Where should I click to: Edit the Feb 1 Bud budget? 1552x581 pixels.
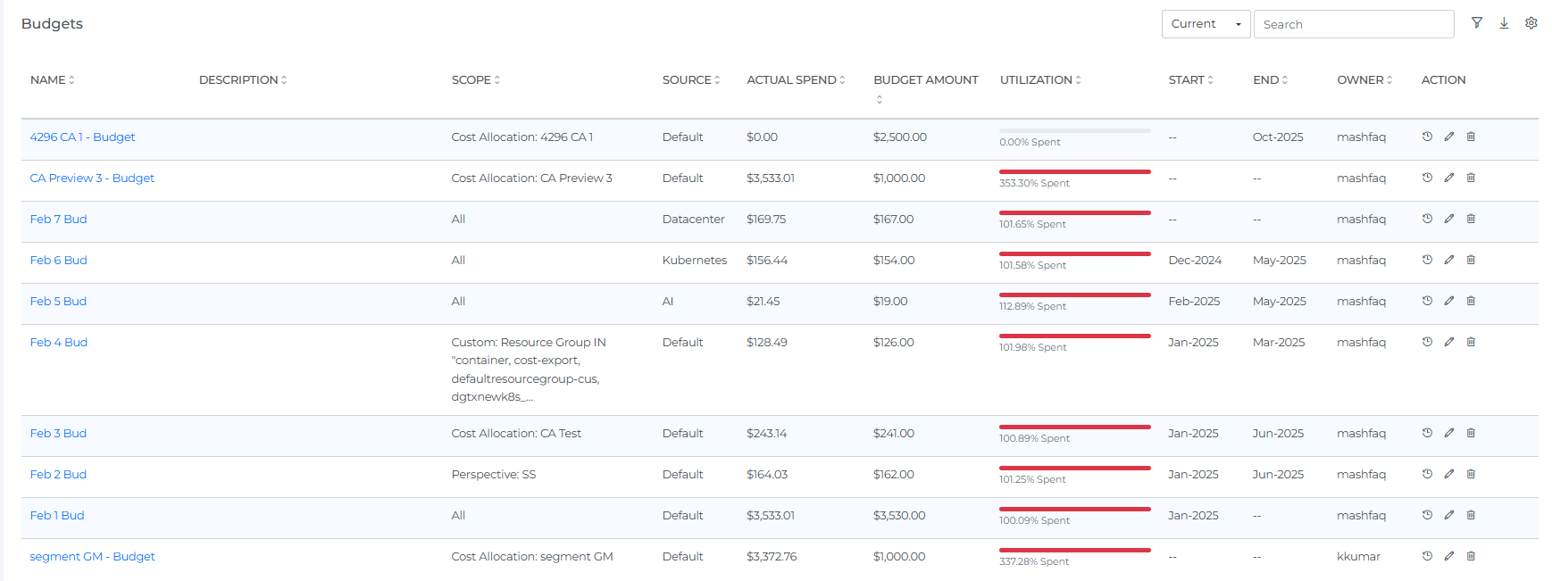1449,515
